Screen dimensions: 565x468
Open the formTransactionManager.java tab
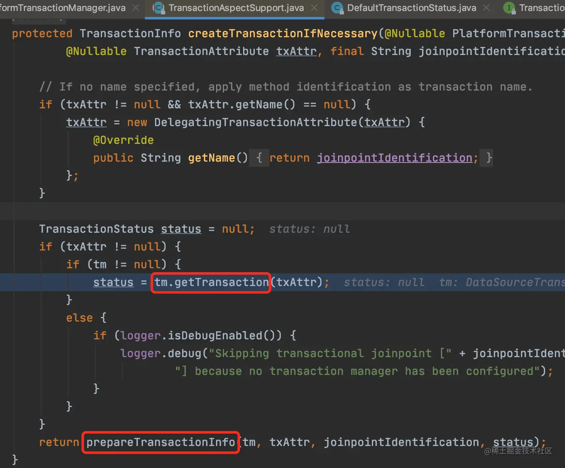63,8
